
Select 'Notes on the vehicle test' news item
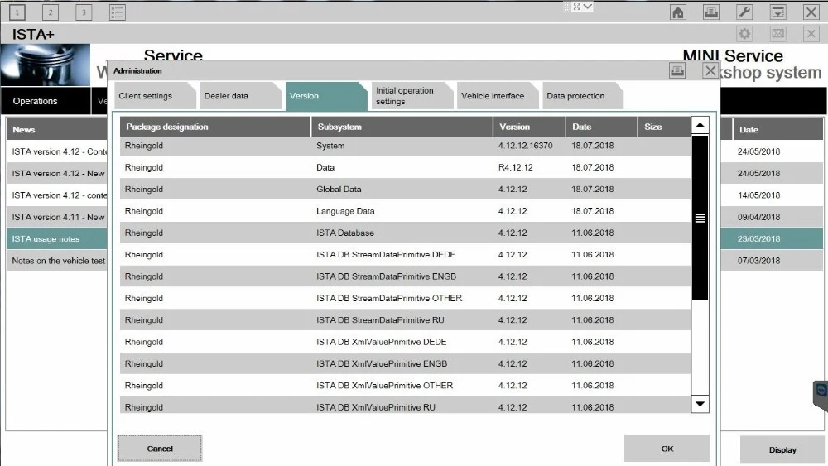(56, 261)
